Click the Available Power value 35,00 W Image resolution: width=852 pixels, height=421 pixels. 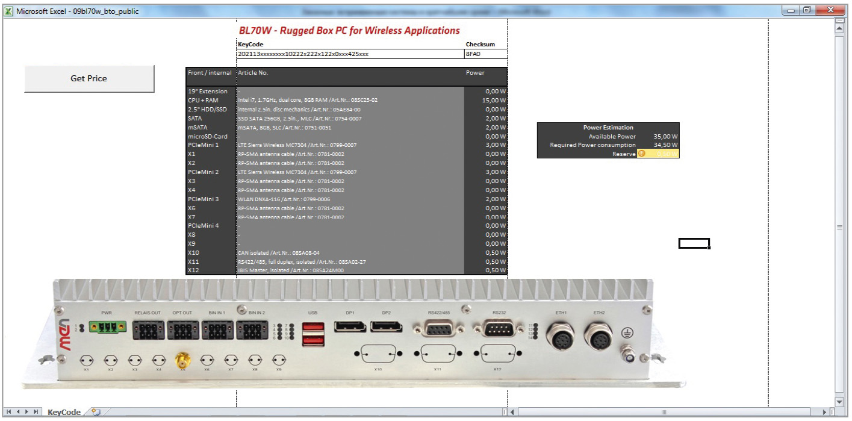click(665, 137)
